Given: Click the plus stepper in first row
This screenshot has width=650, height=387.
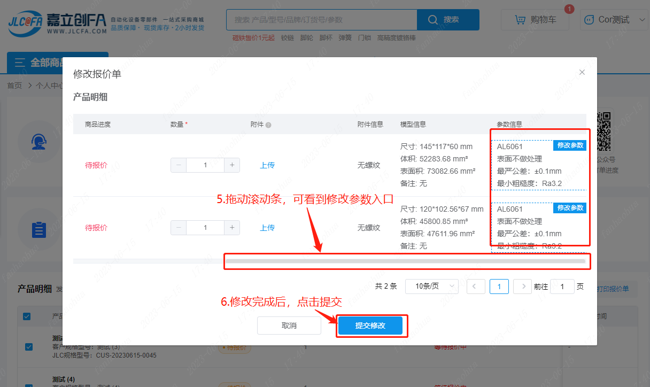Looking at the screenshot, I should click(232, 165).
